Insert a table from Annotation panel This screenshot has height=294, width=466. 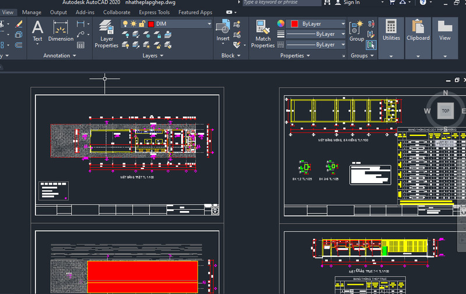(80, 45)
